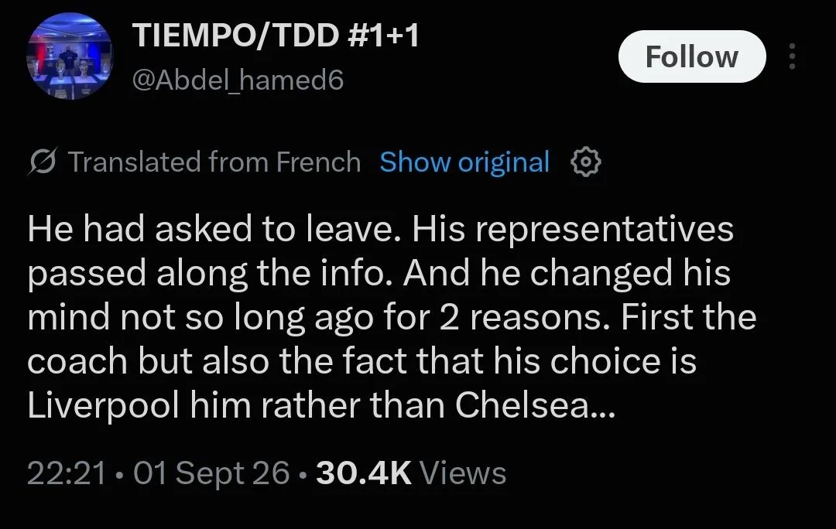The image size is (836, 529).
Task: Open translation settings via the gear icon
Action: pos(585,162)
